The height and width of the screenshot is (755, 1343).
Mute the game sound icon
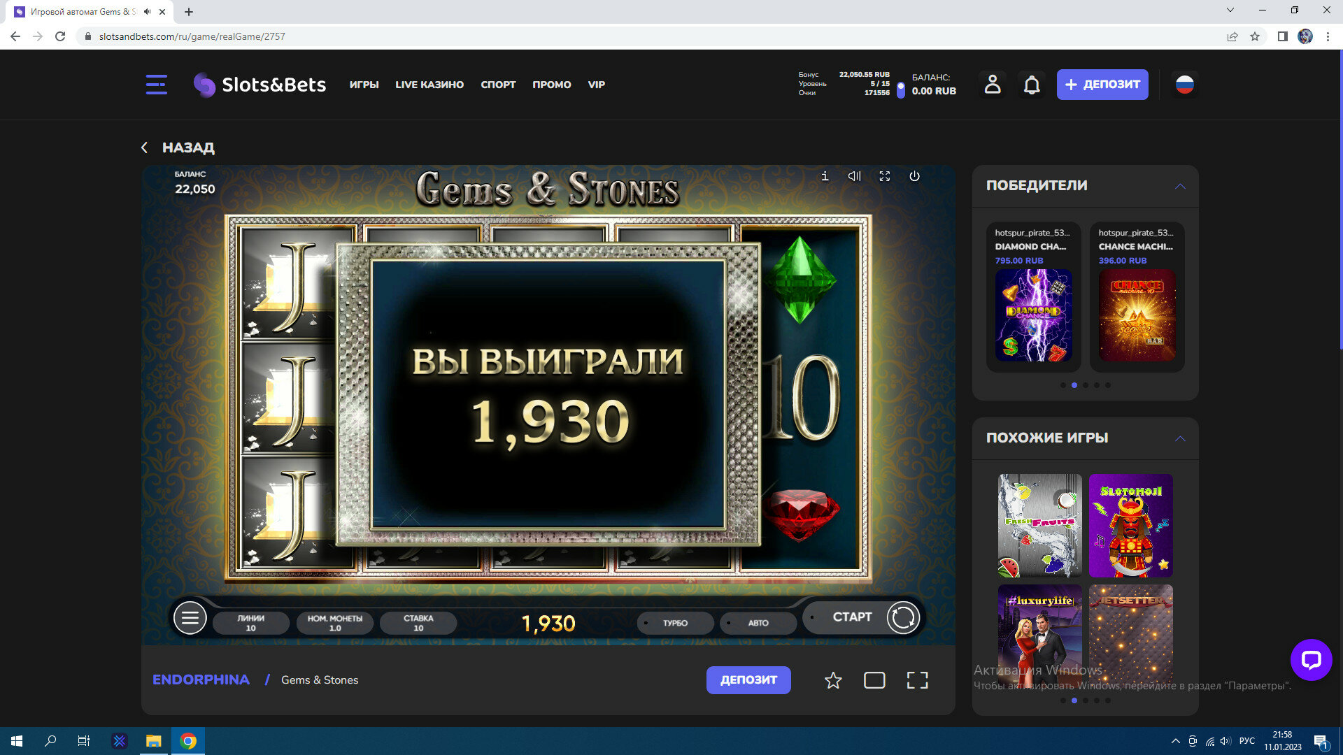(x=854, y=176)
